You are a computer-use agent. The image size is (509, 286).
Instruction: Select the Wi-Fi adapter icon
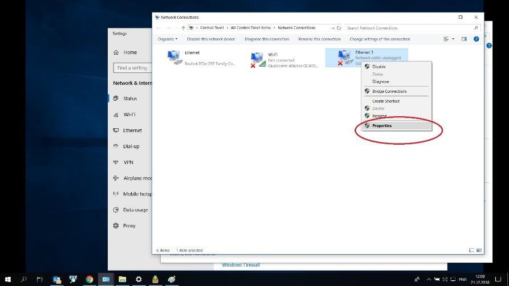[258, 60]
